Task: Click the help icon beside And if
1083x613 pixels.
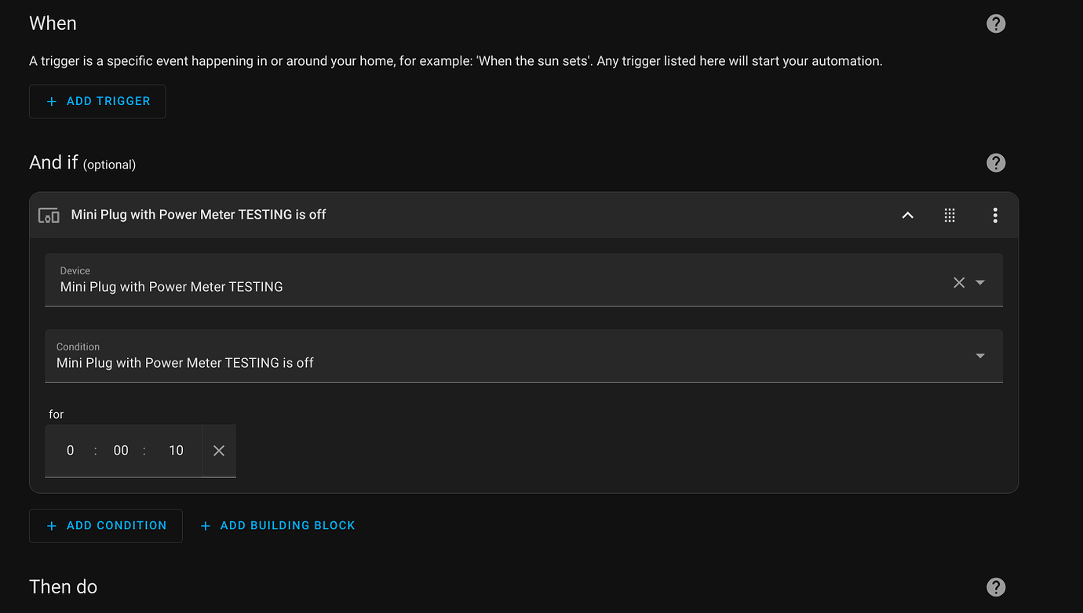Action: [995, 162]
